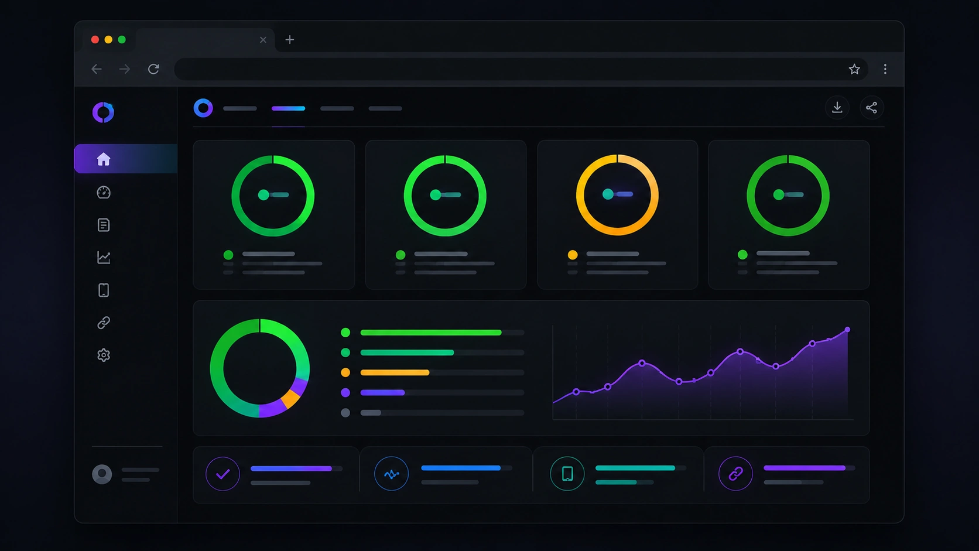Viewport: 979px width, 551px height.
Task: Click the purple link circle icon in the bottom row
Action: (x=735, y=474)
